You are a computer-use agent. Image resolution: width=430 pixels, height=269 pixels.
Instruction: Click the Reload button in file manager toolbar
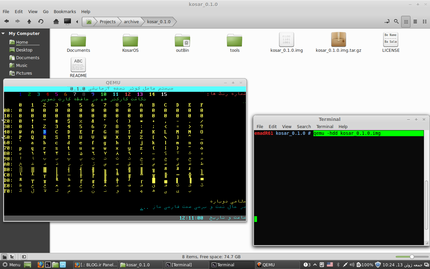pos(41,22)
